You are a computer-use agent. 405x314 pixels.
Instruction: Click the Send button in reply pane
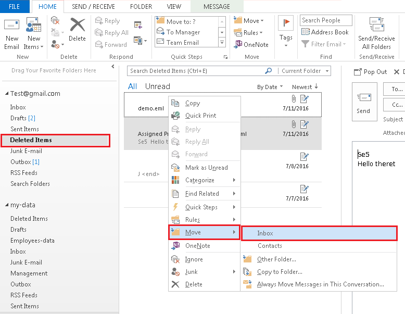[x=364, y=102]
